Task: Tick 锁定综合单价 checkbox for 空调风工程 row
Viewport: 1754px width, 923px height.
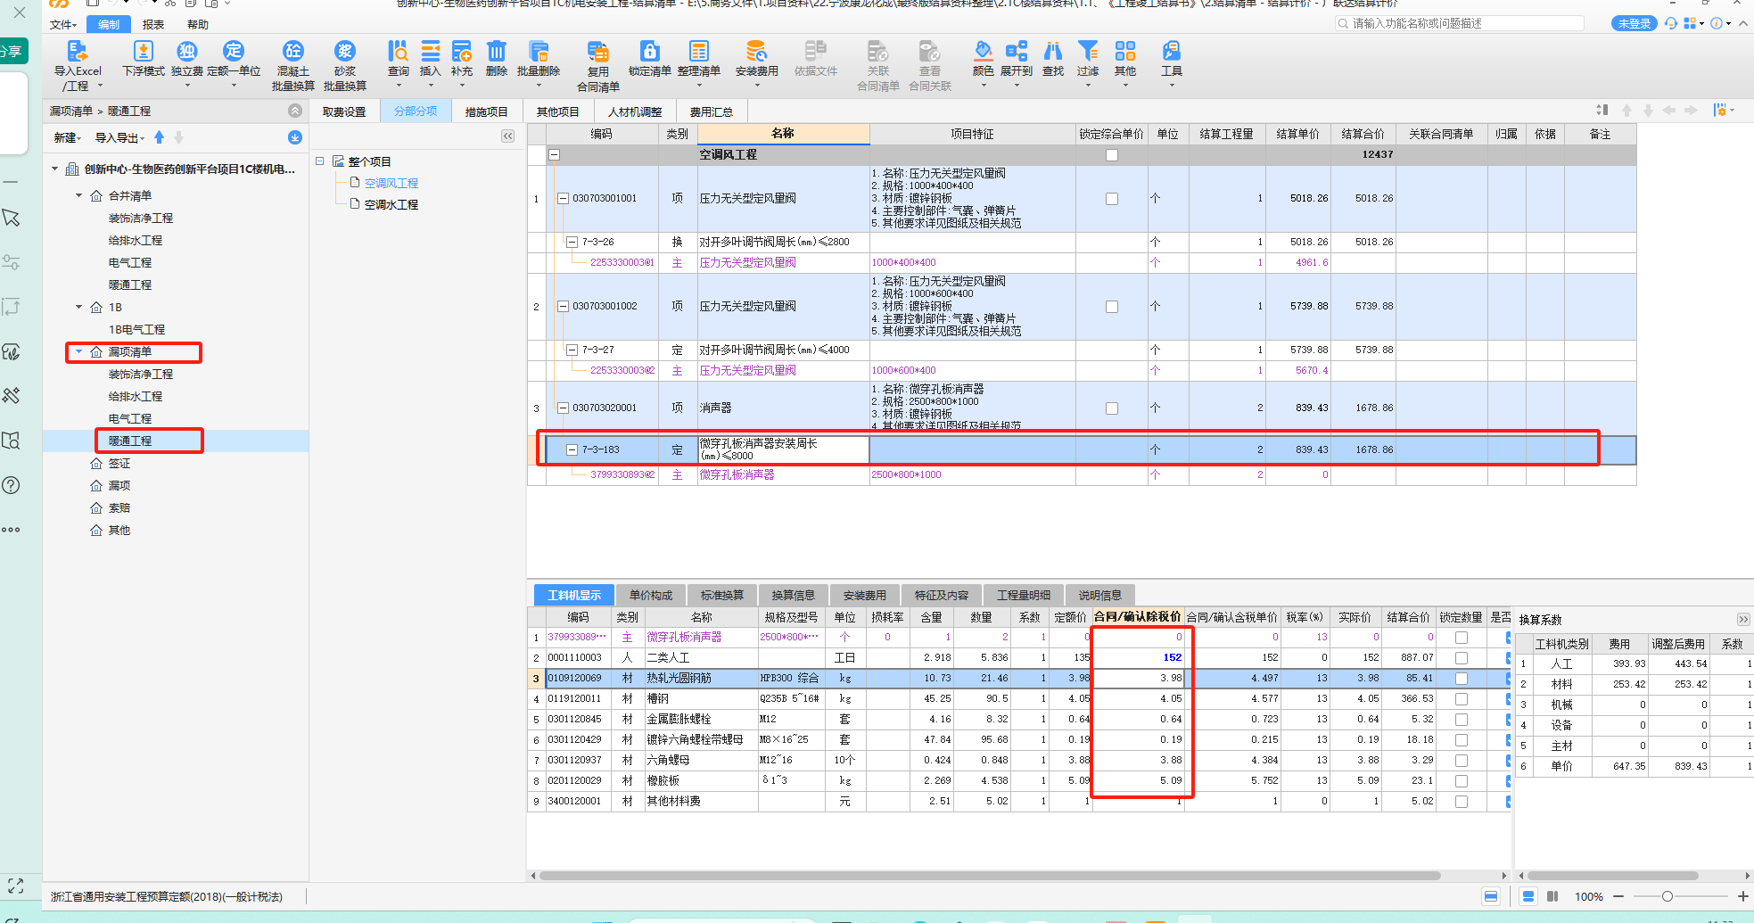Action: (1112, 155)
